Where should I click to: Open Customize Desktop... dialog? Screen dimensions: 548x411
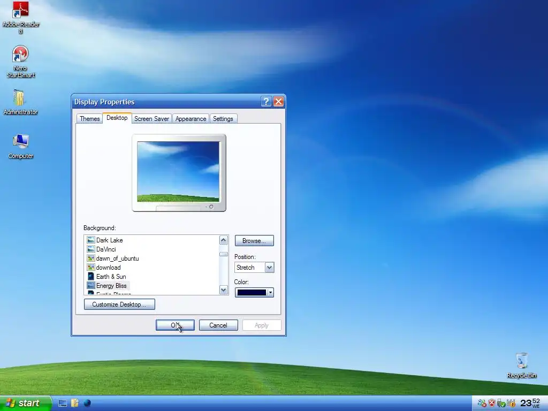[119, 305]
